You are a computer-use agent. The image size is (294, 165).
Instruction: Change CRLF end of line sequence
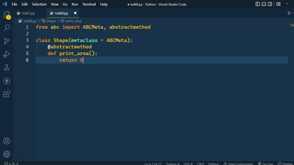(200, 164)
